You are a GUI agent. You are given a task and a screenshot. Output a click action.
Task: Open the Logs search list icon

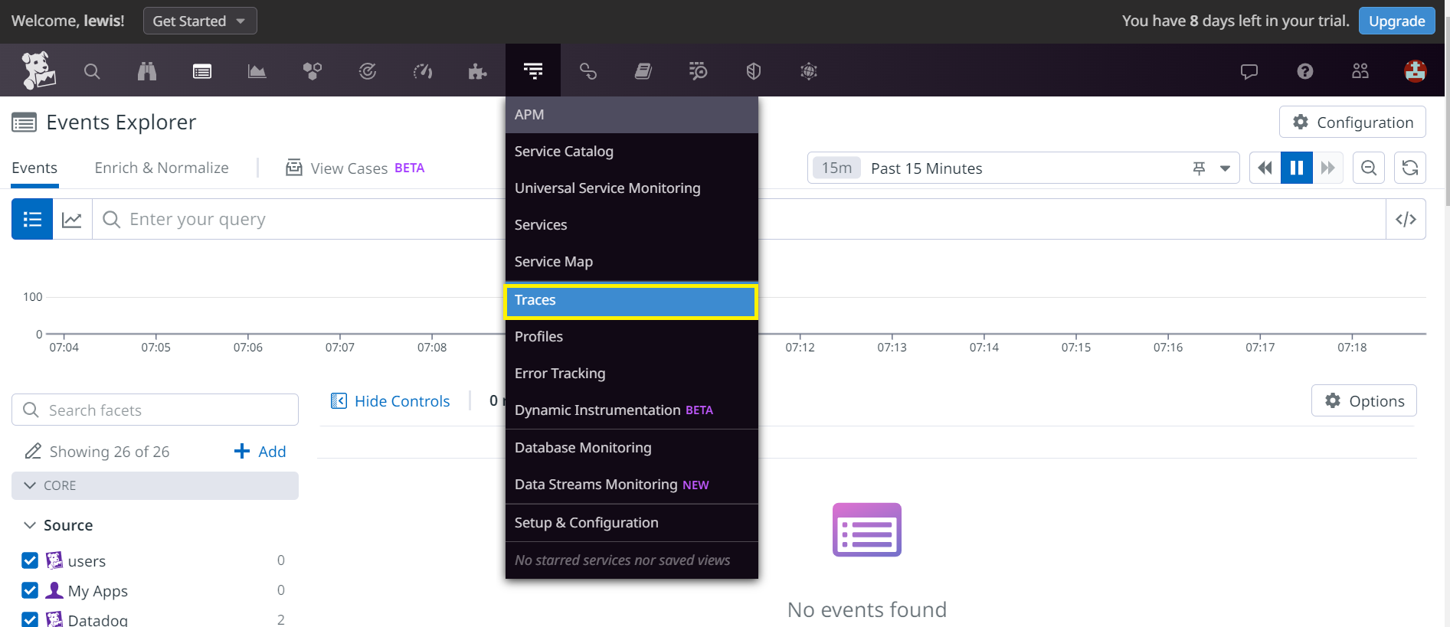(x=699, y=71)
